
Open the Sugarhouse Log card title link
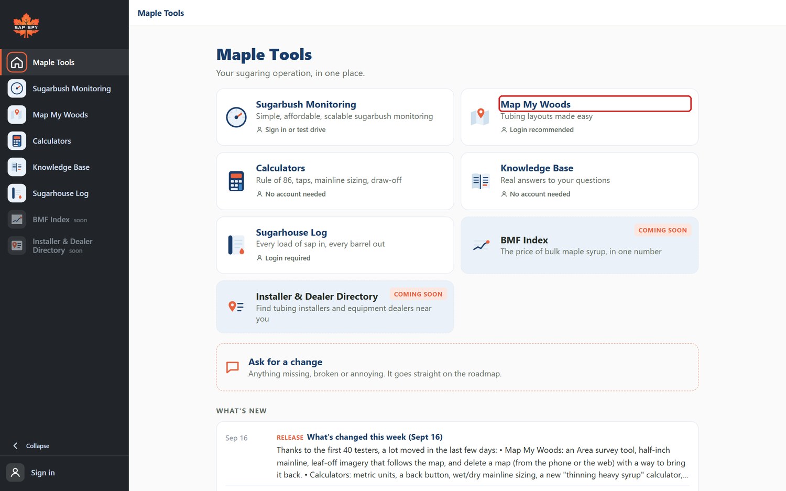[291, 232]
